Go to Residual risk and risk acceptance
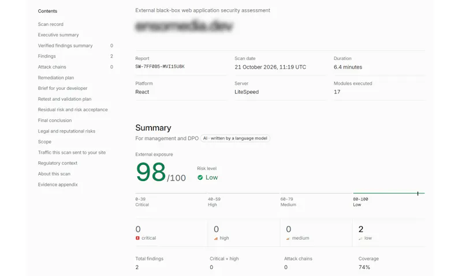Screen dimensions: 462x276 tap(73, 109)
